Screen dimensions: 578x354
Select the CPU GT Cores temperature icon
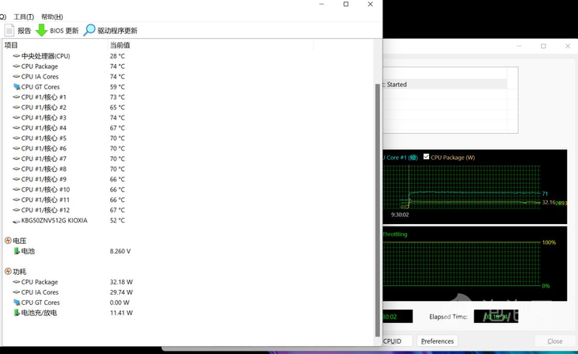click(17, 87)
